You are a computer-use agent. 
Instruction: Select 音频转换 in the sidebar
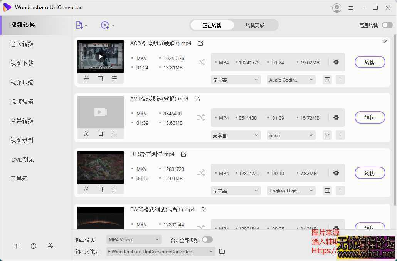point(22,44)
